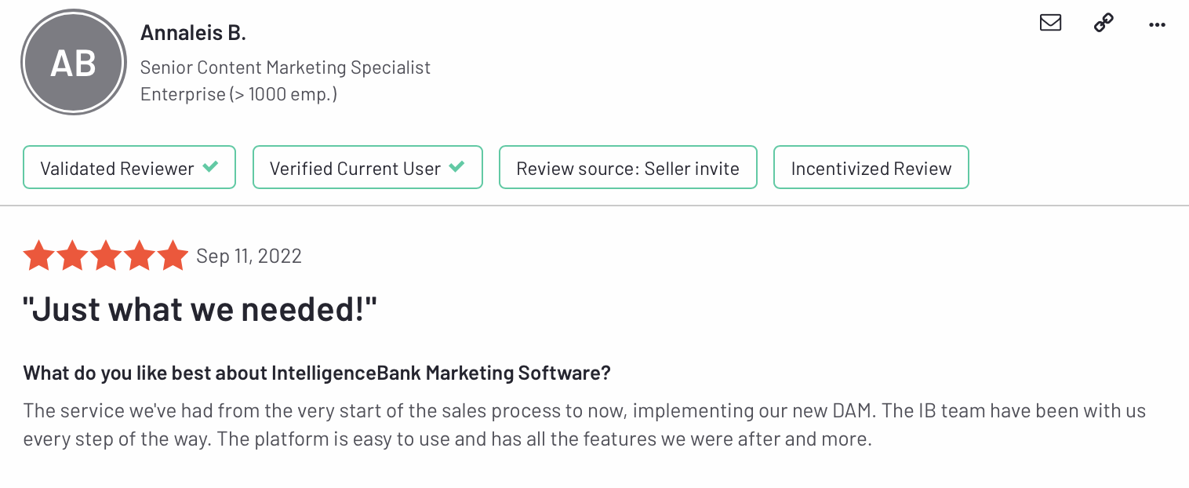Open the three-dots more options menu
The image size is (1189, 488).
(x=1157, y=24)
